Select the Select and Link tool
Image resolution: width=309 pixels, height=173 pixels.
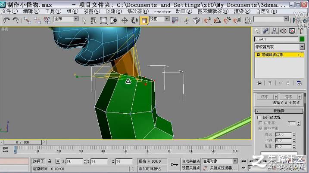click(x=28, y=20)
